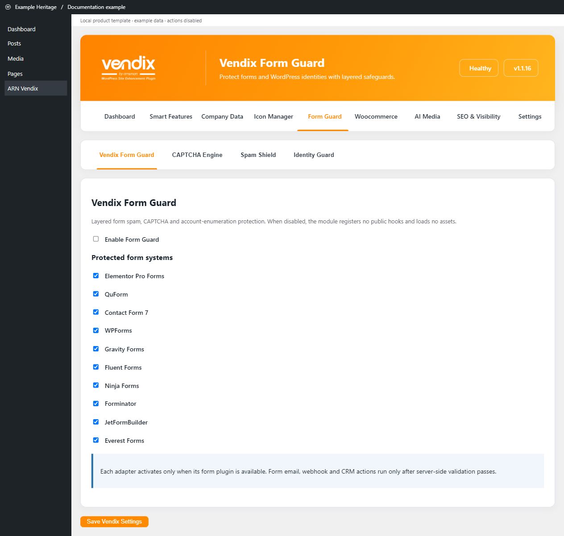
Task: Open the Spam Shield sub-tab
Action: (x=258, y=155)
